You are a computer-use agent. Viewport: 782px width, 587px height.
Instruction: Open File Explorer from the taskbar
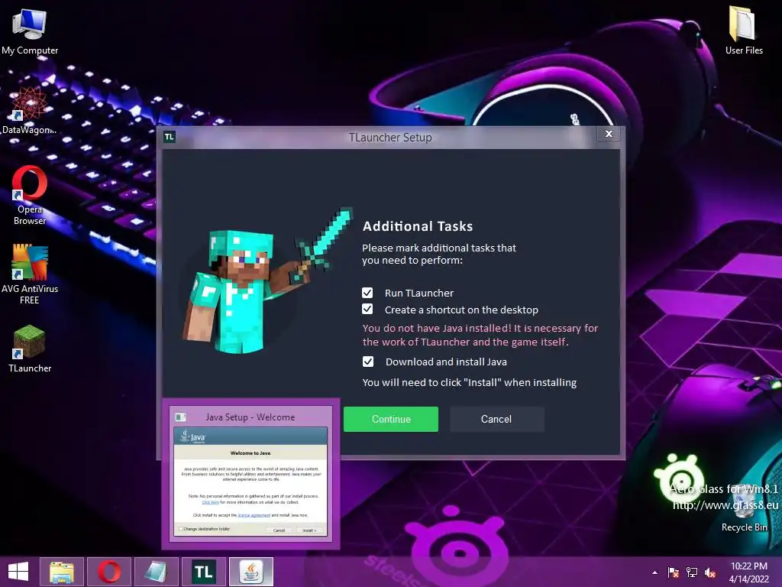(x=62, y=572)
